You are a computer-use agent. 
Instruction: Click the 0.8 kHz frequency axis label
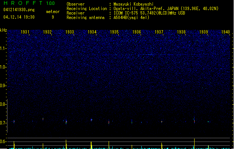(3, 104)
